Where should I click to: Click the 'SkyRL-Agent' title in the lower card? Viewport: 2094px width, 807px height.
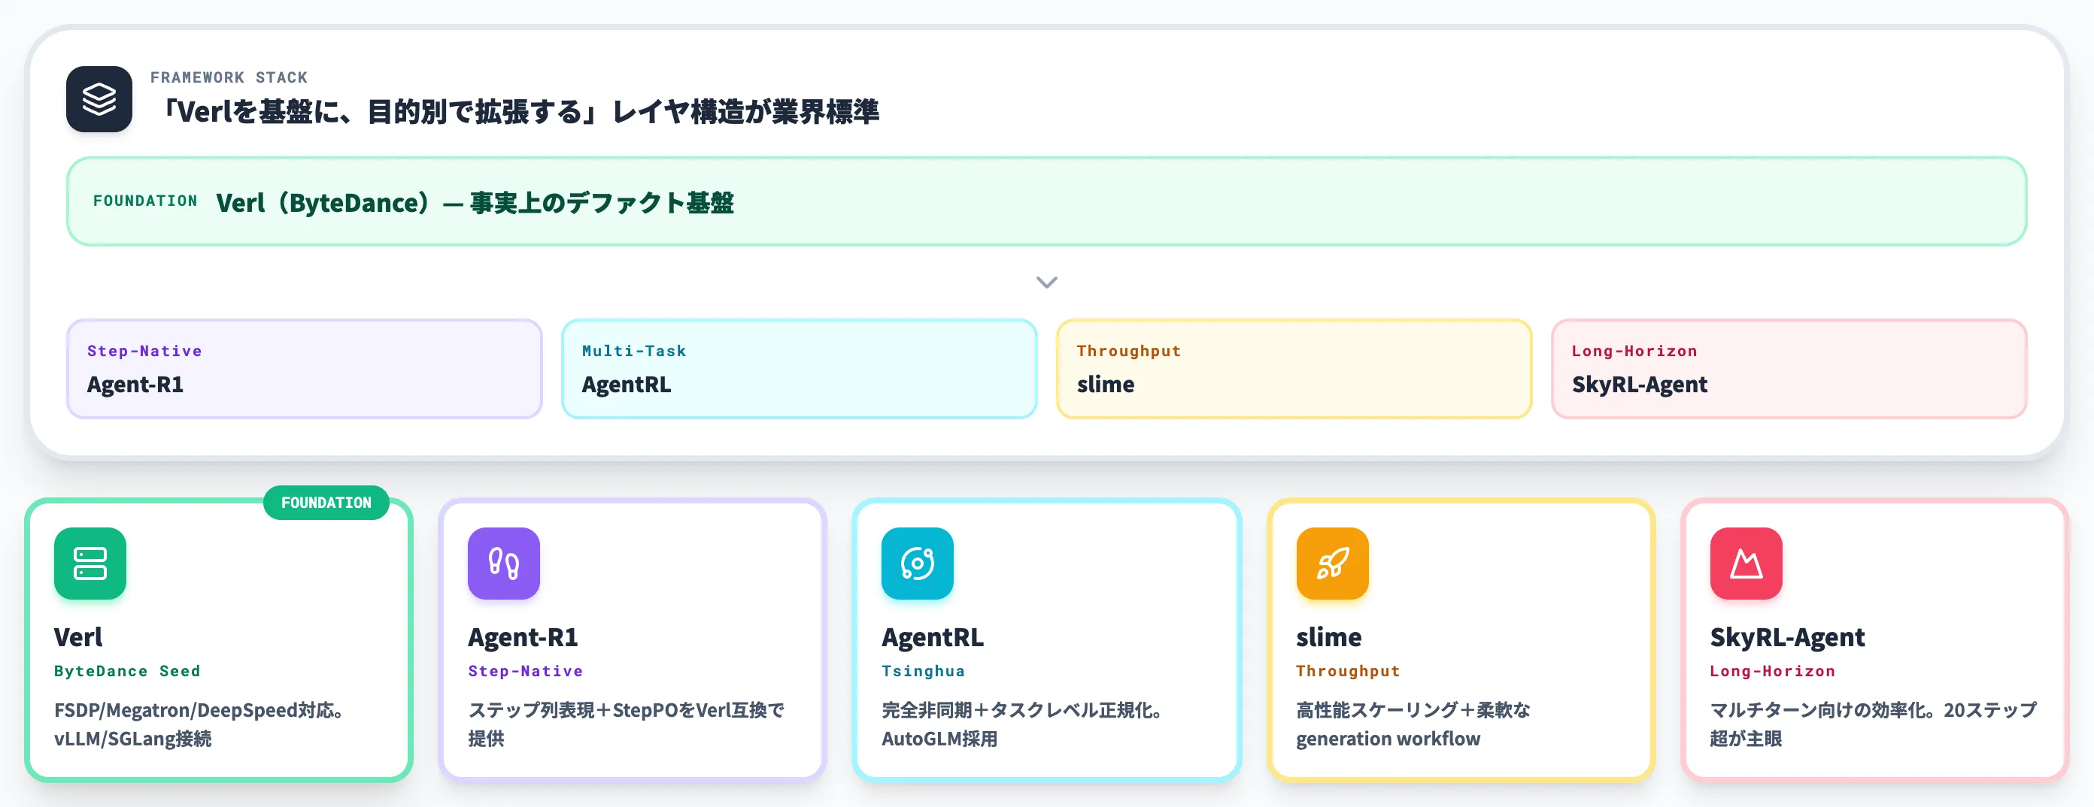point(1786,637)
